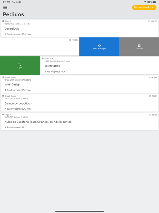Open the Design de Logotipos request
This screenshot has width=159, height=213.
point(79,103)
